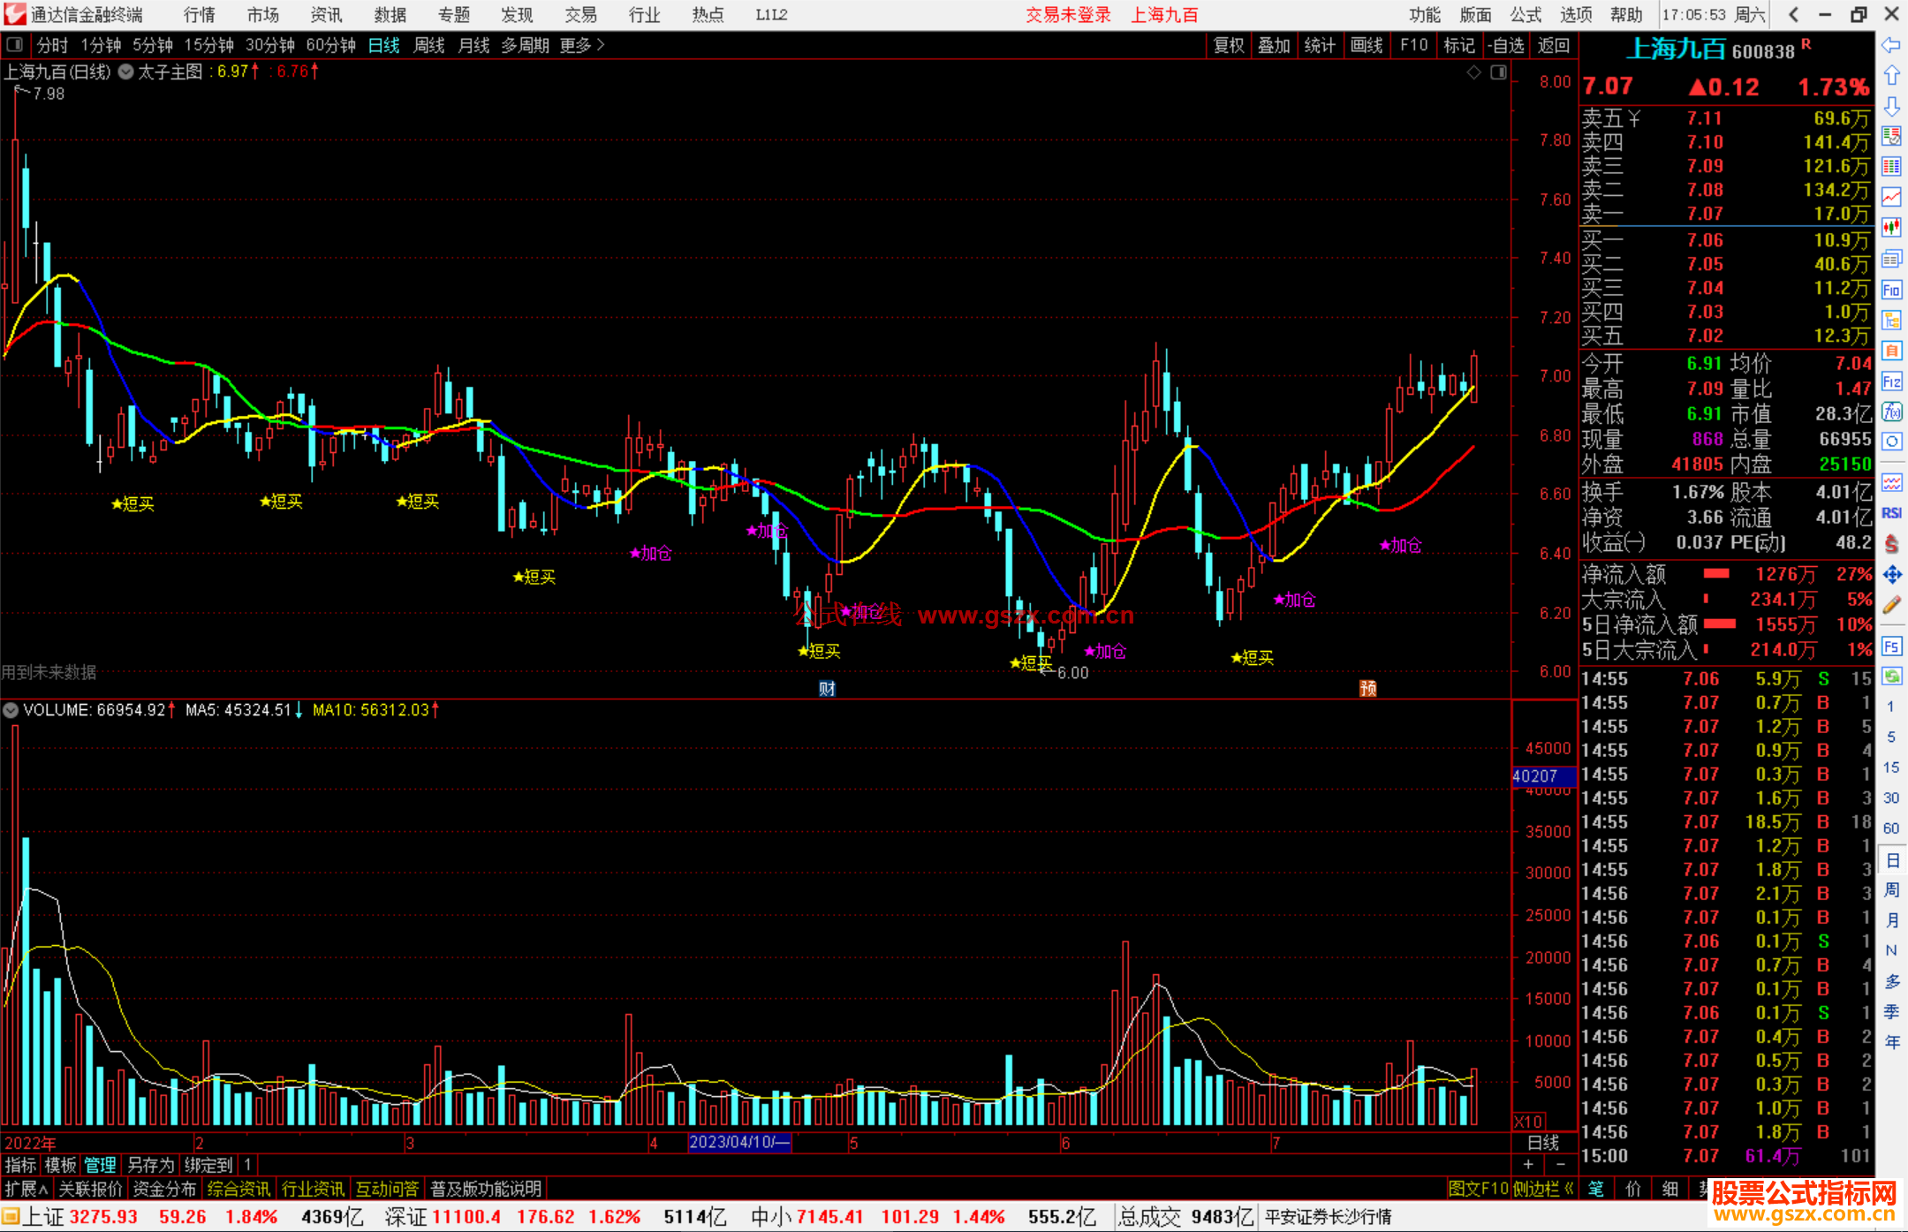Click the 画线 drawing button

[x=1367, y=44]
